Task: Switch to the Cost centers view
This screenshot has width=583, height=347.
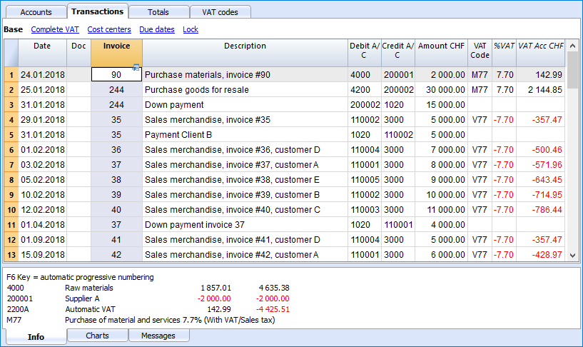Action: (109, 29)
